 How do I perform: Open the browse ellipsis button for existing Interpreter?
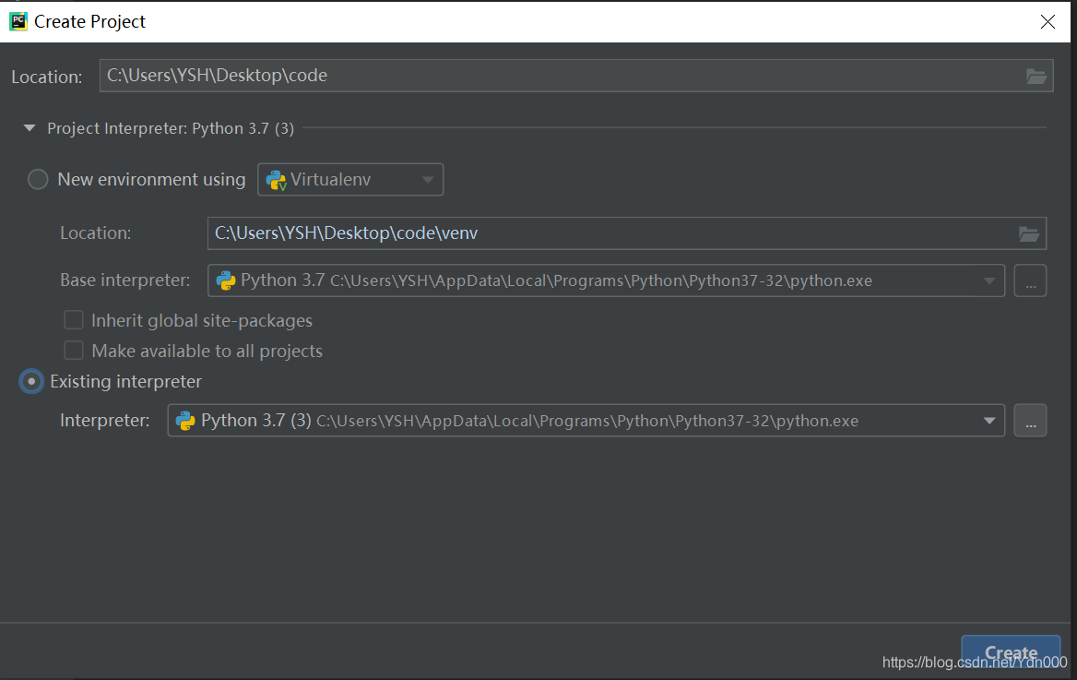tap(1030, 421)
